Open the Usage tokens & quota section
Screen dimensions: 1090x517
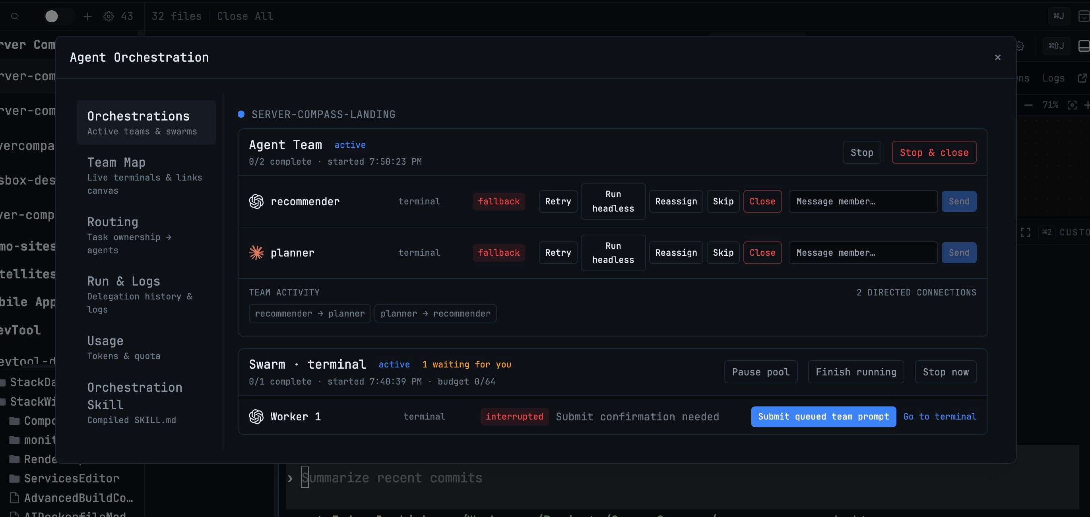(146, 347)
